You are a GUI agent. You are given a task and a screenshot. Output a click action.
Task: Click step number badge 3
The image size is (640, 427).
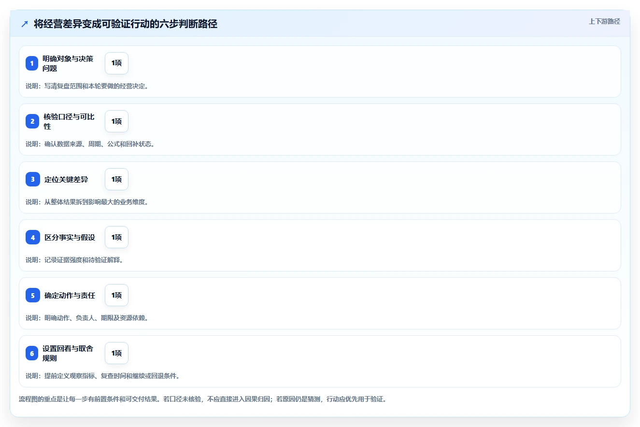(32, 179)
